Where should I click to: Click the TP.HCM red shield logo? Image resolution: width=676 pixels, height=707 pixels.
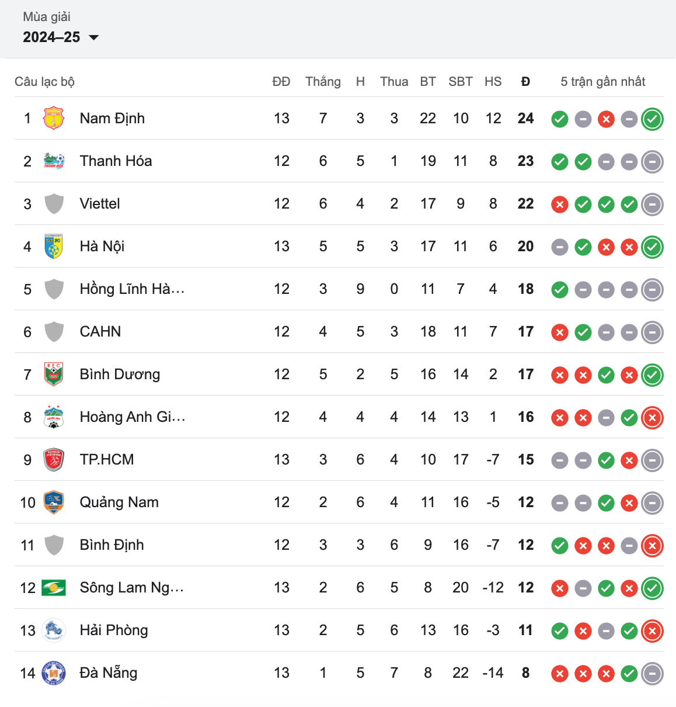[54, 460]
